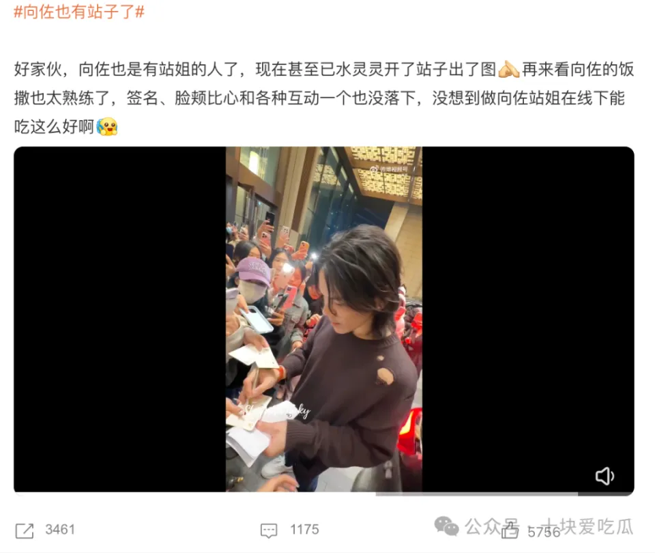Click the black area left of the video
Image resolution: width=655 pixels, height=553 pixels.
tap(120, 319)
